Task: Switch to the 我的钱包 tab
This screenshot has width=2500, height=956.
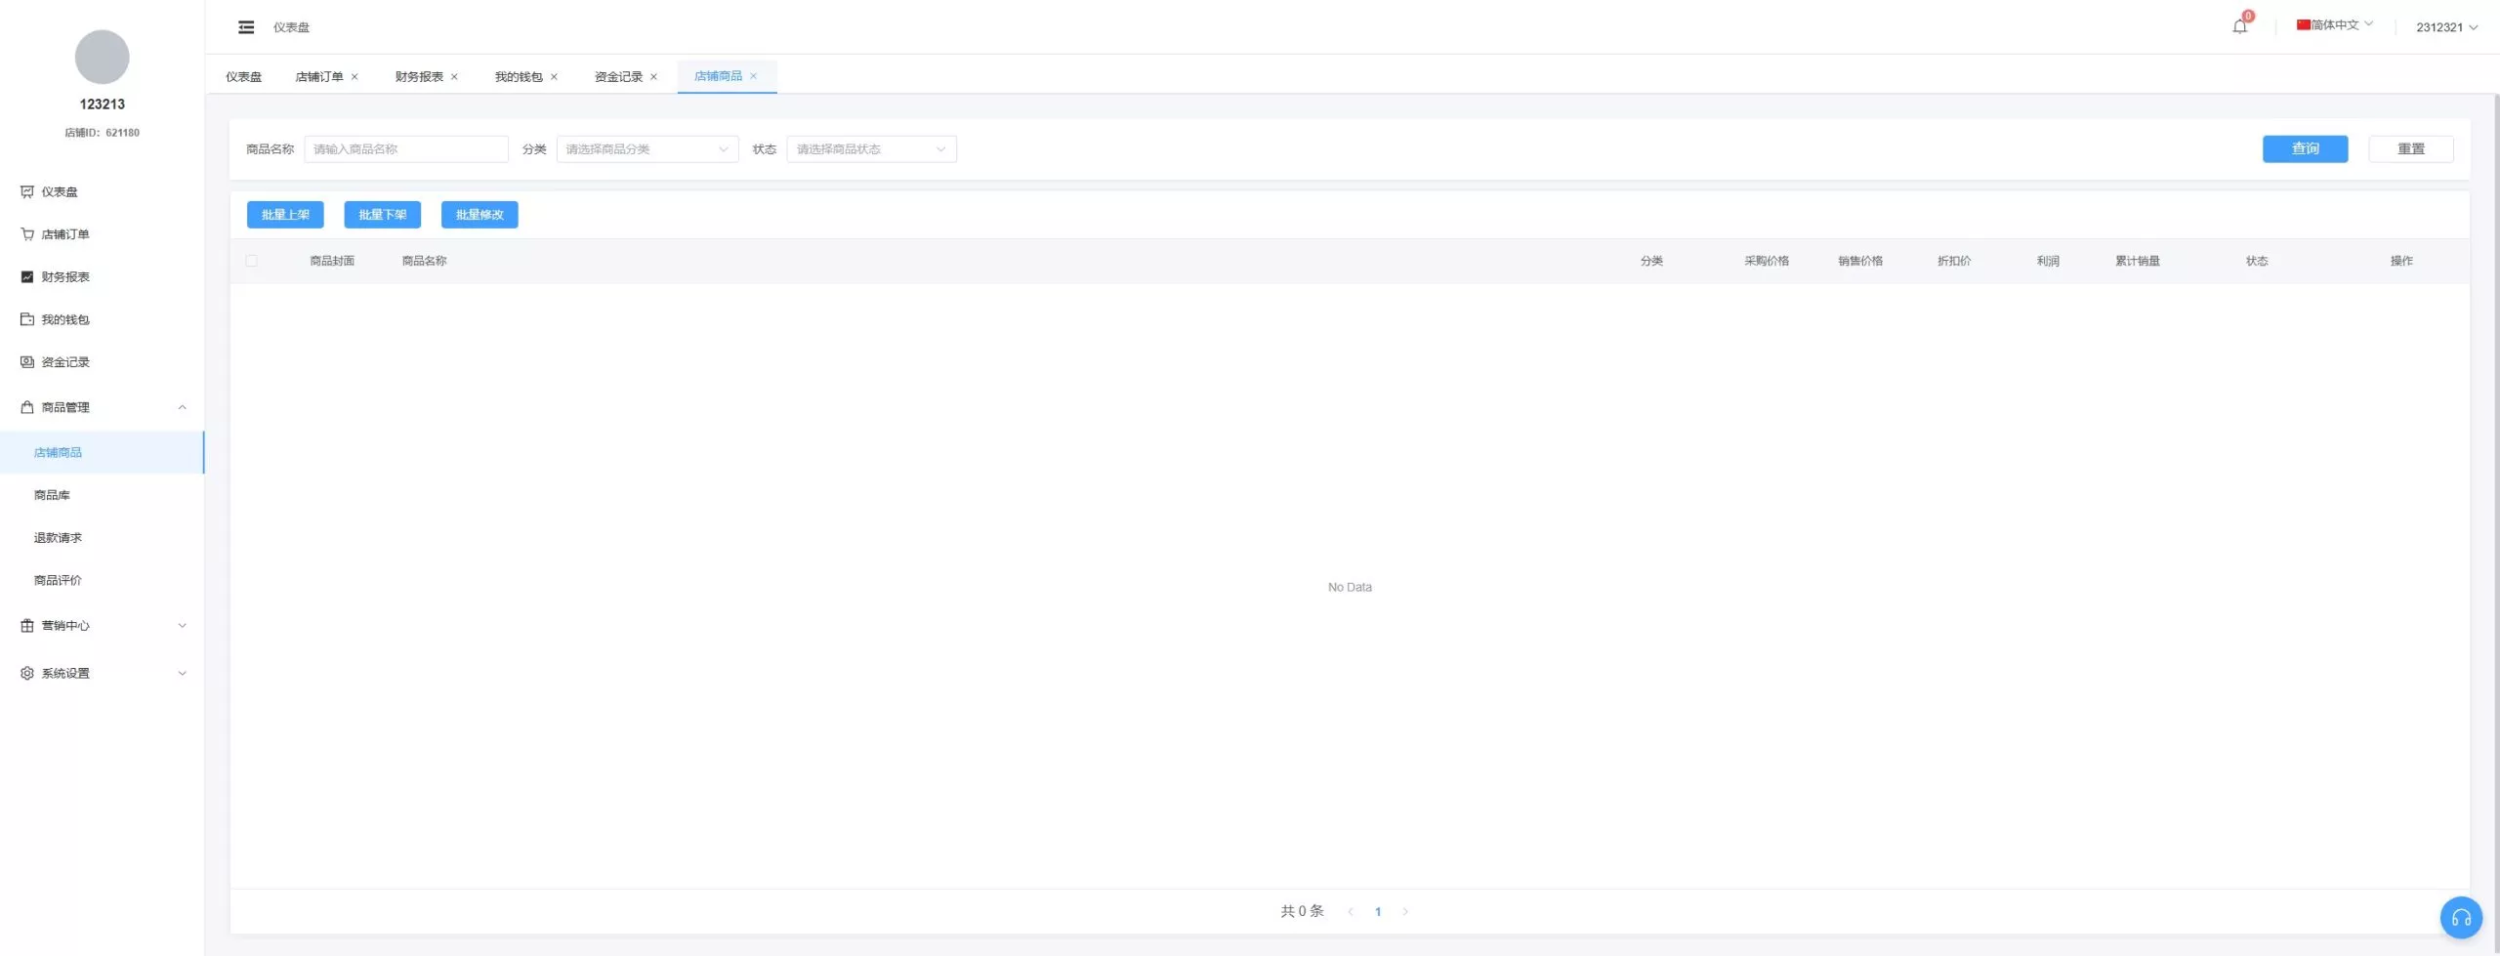Action: [x=518, y=77]
